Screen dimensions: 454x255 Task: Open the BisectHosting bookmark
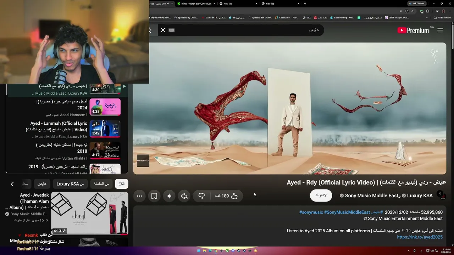click(342, 17)
